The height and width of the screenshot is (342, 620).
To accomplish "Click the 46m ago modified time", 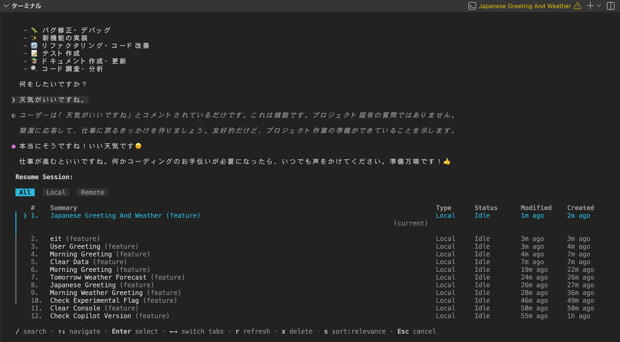I will tap(534, 301).
